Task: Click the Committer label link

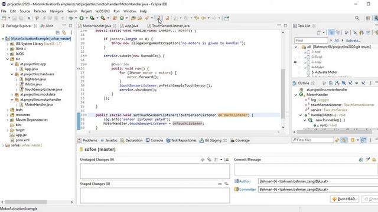Action: tap(247, 190)
